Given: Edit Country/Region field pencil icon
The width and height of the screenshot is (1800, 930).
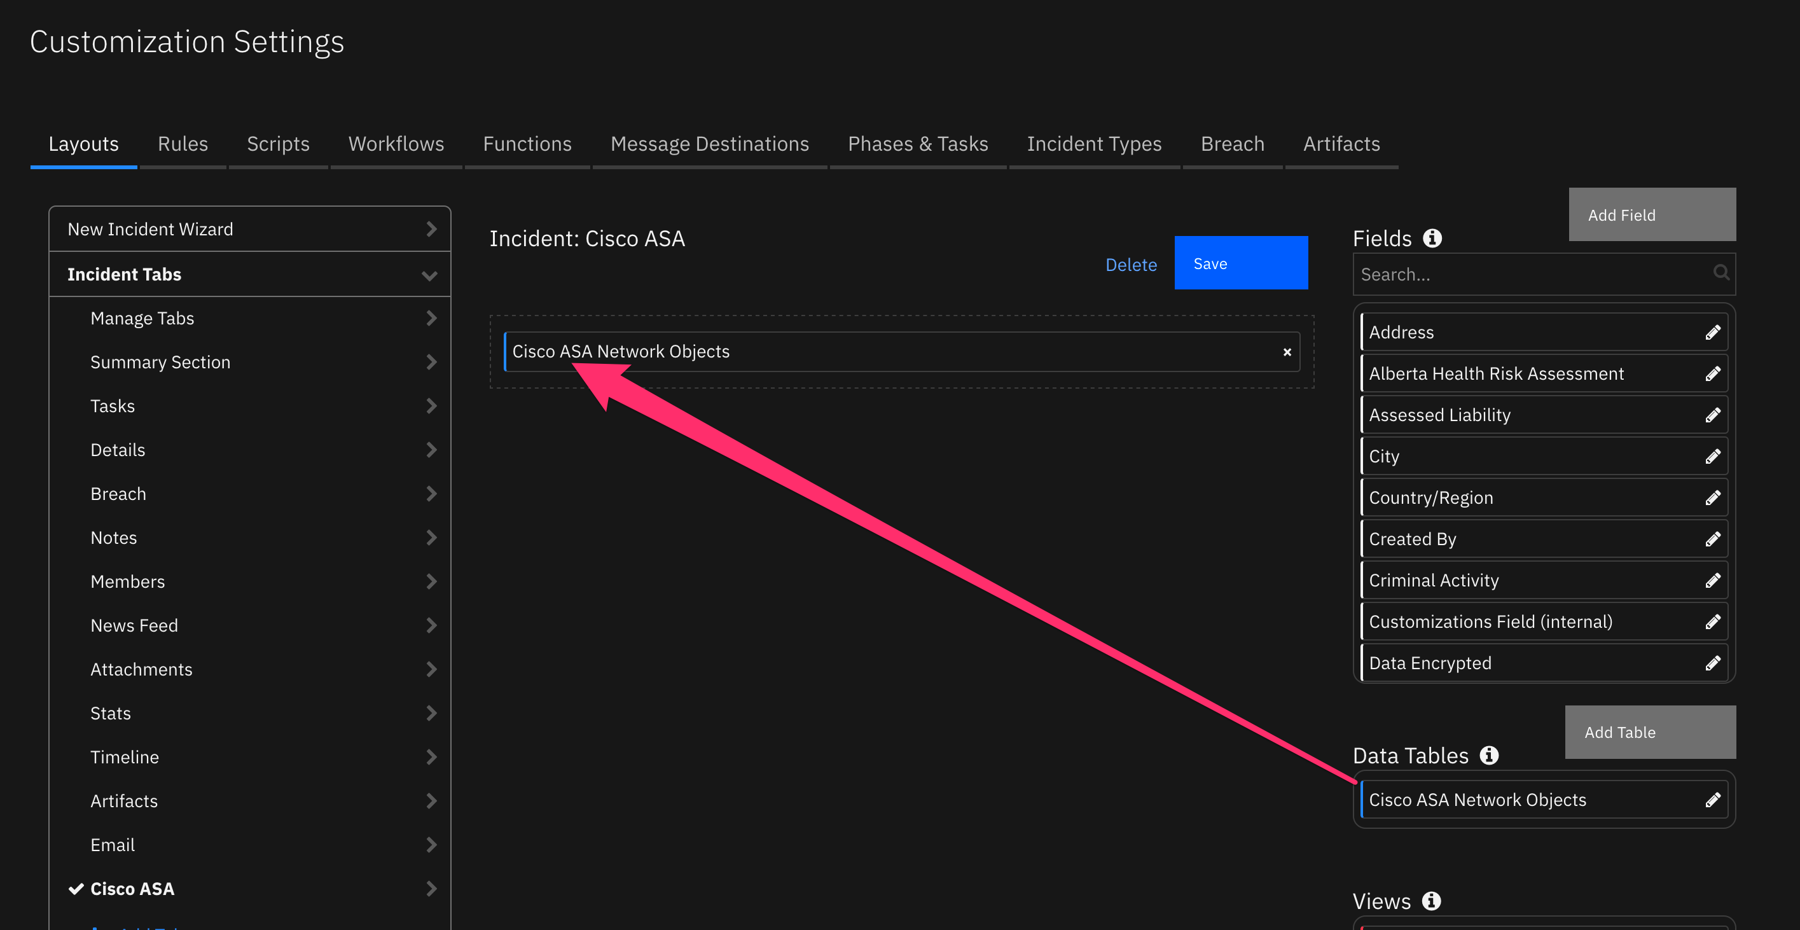Looking at the screenshot, I should pyautogui.click(x=1712, y=497).
